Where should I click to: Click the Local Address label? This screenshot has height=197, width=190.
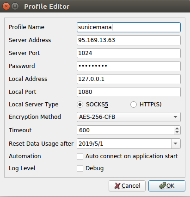[x=28, y=79]
